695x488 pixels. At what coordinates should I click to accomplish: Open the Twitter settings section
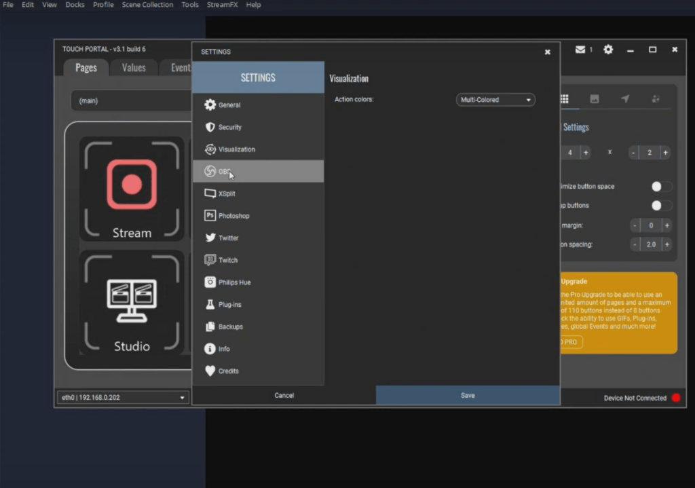258,238
